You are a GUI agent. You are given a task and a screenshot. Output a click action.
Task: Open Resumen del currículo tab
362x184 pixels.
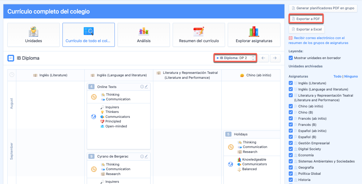click(199, 35)
